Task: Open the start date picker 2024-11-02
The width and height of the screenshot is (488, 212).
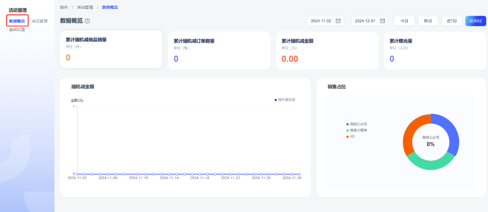Action: click(321, 21)
